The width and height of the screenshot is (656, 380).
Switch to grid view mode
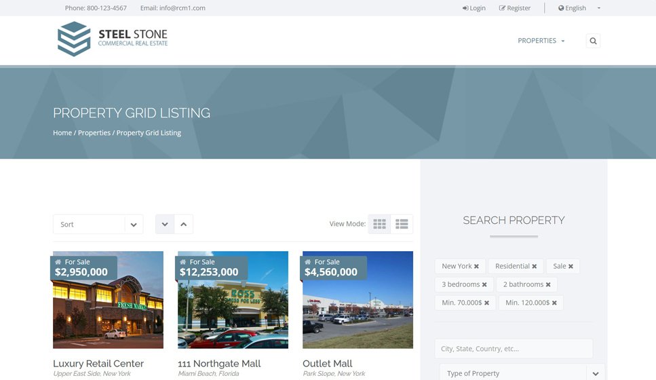(x=379, y=224)
